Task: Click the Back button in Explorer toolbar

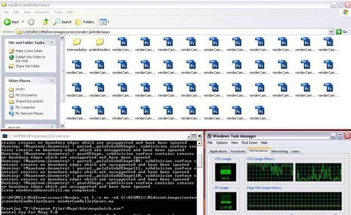Action: click(12, 22)
